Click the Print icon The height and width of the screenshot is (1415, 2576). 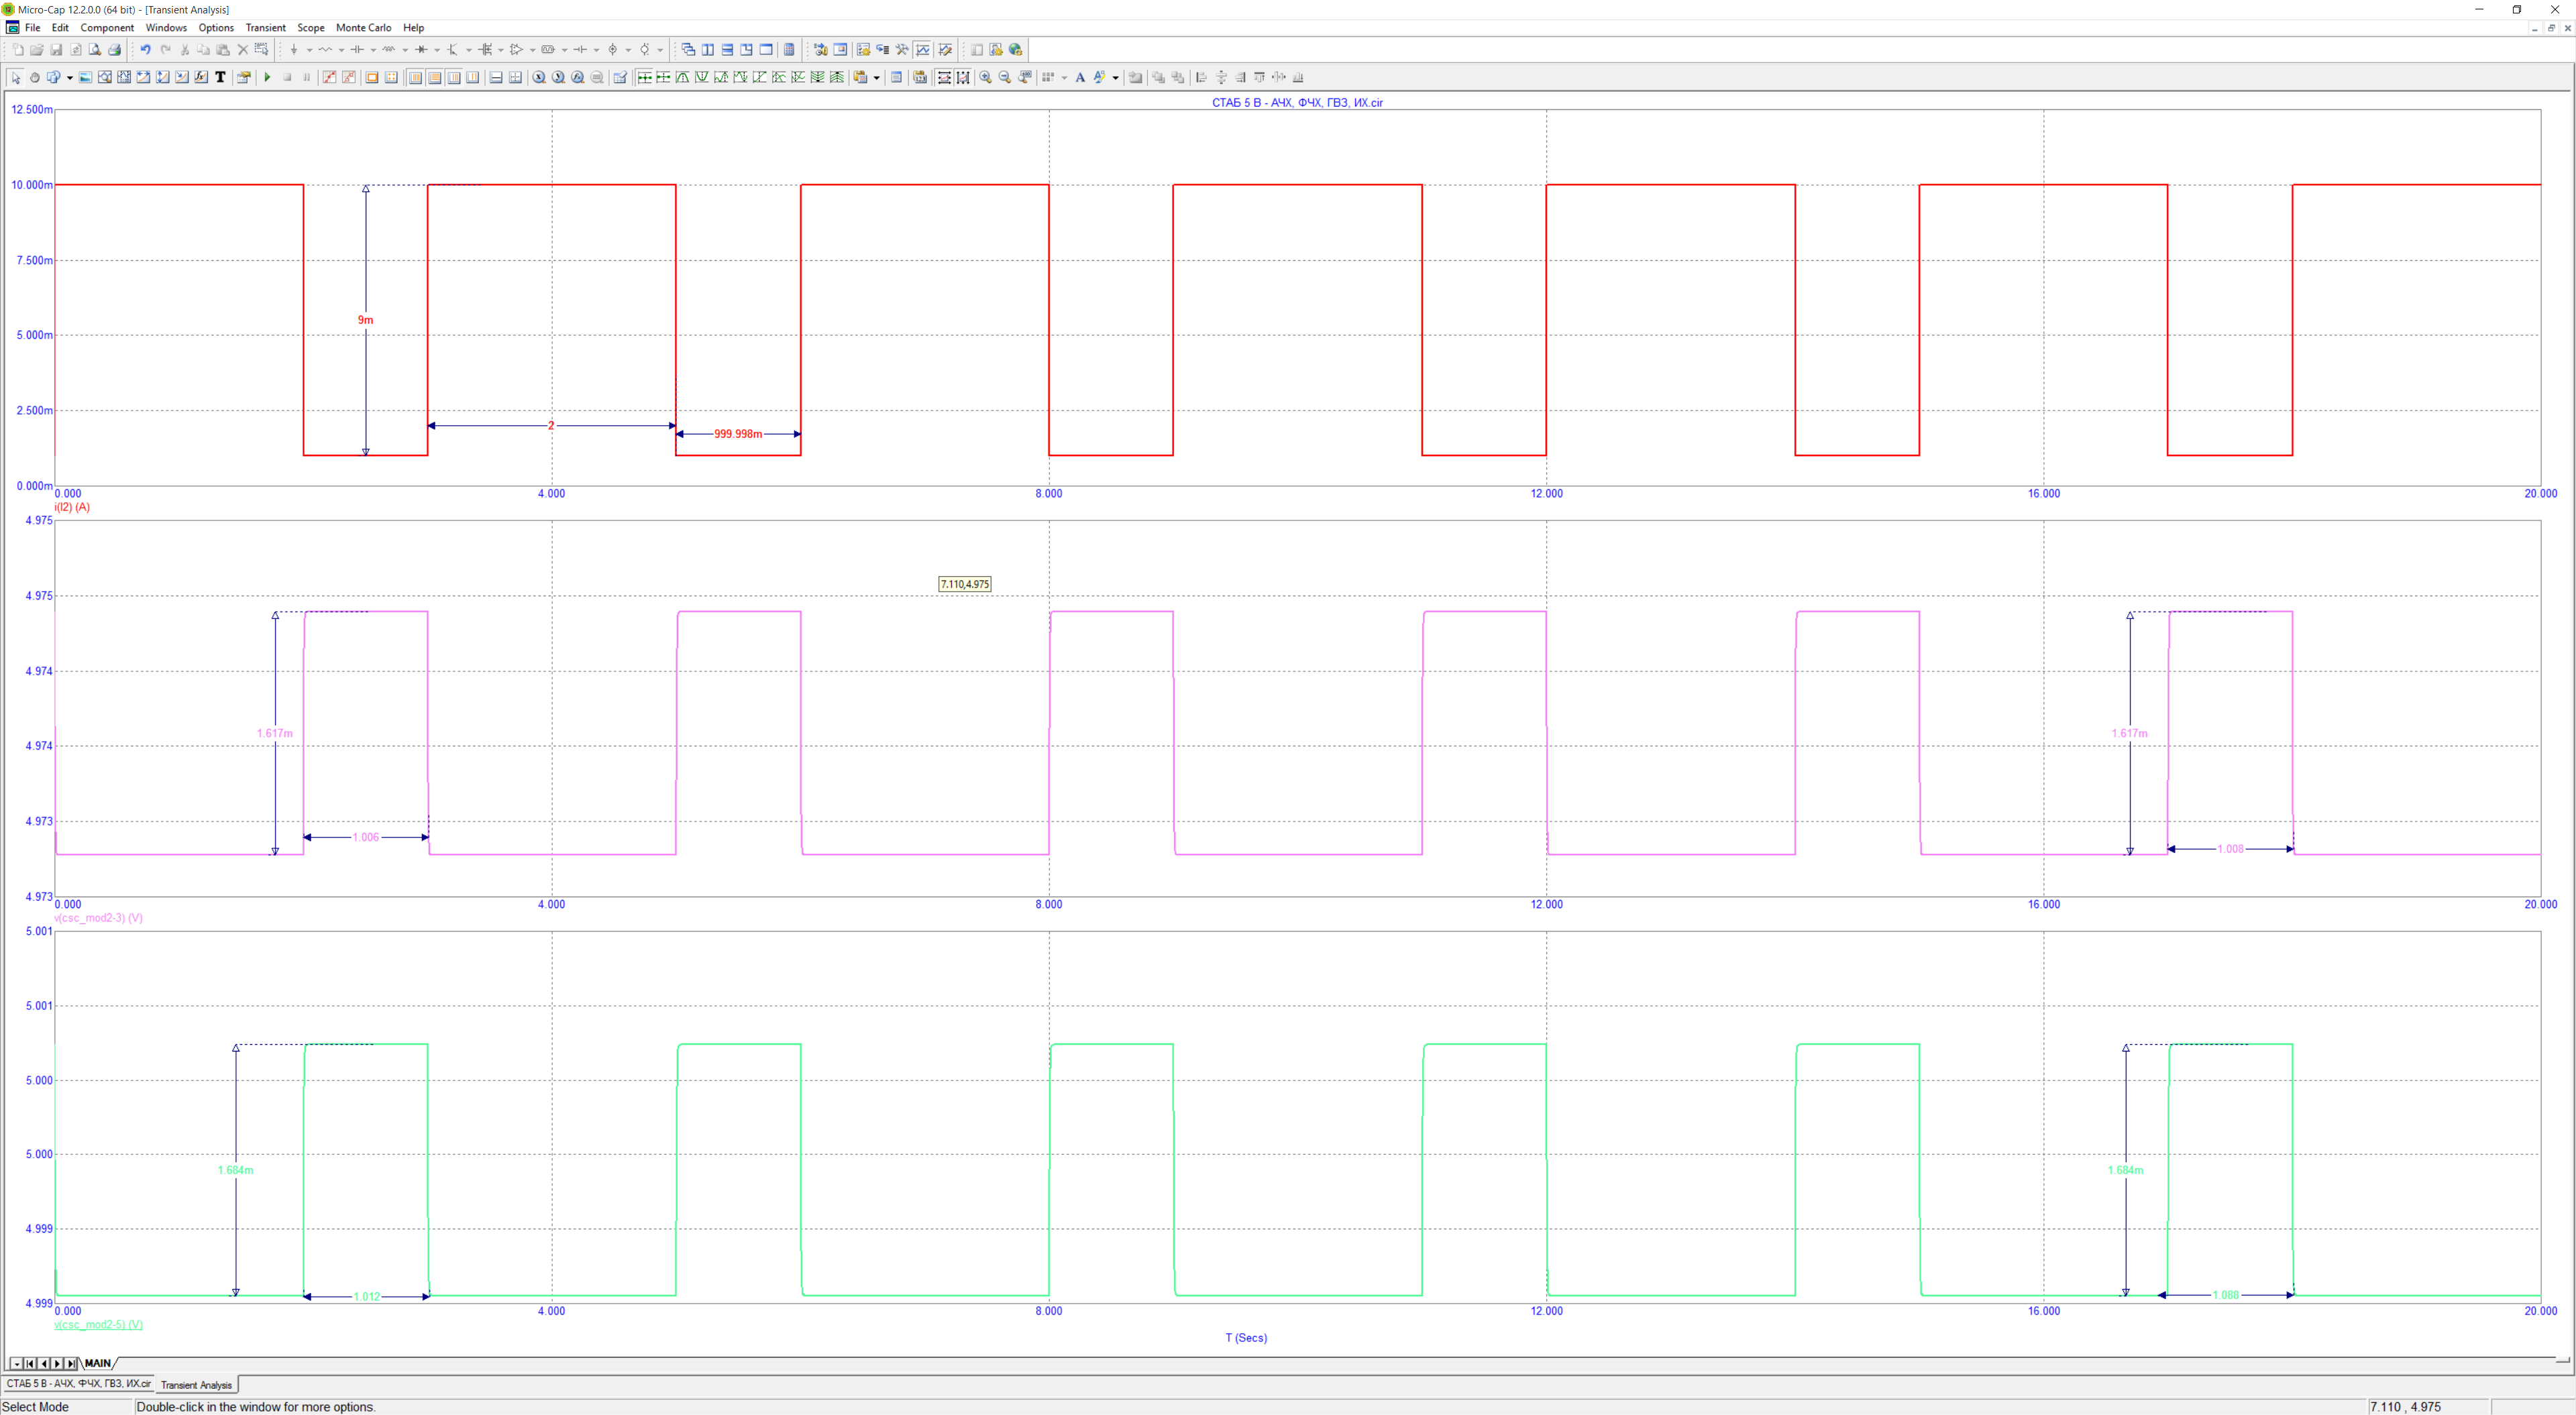coord(114,49)
